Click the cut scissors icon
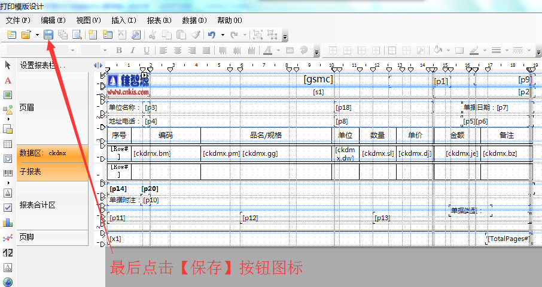 click(x=153, y=35)
